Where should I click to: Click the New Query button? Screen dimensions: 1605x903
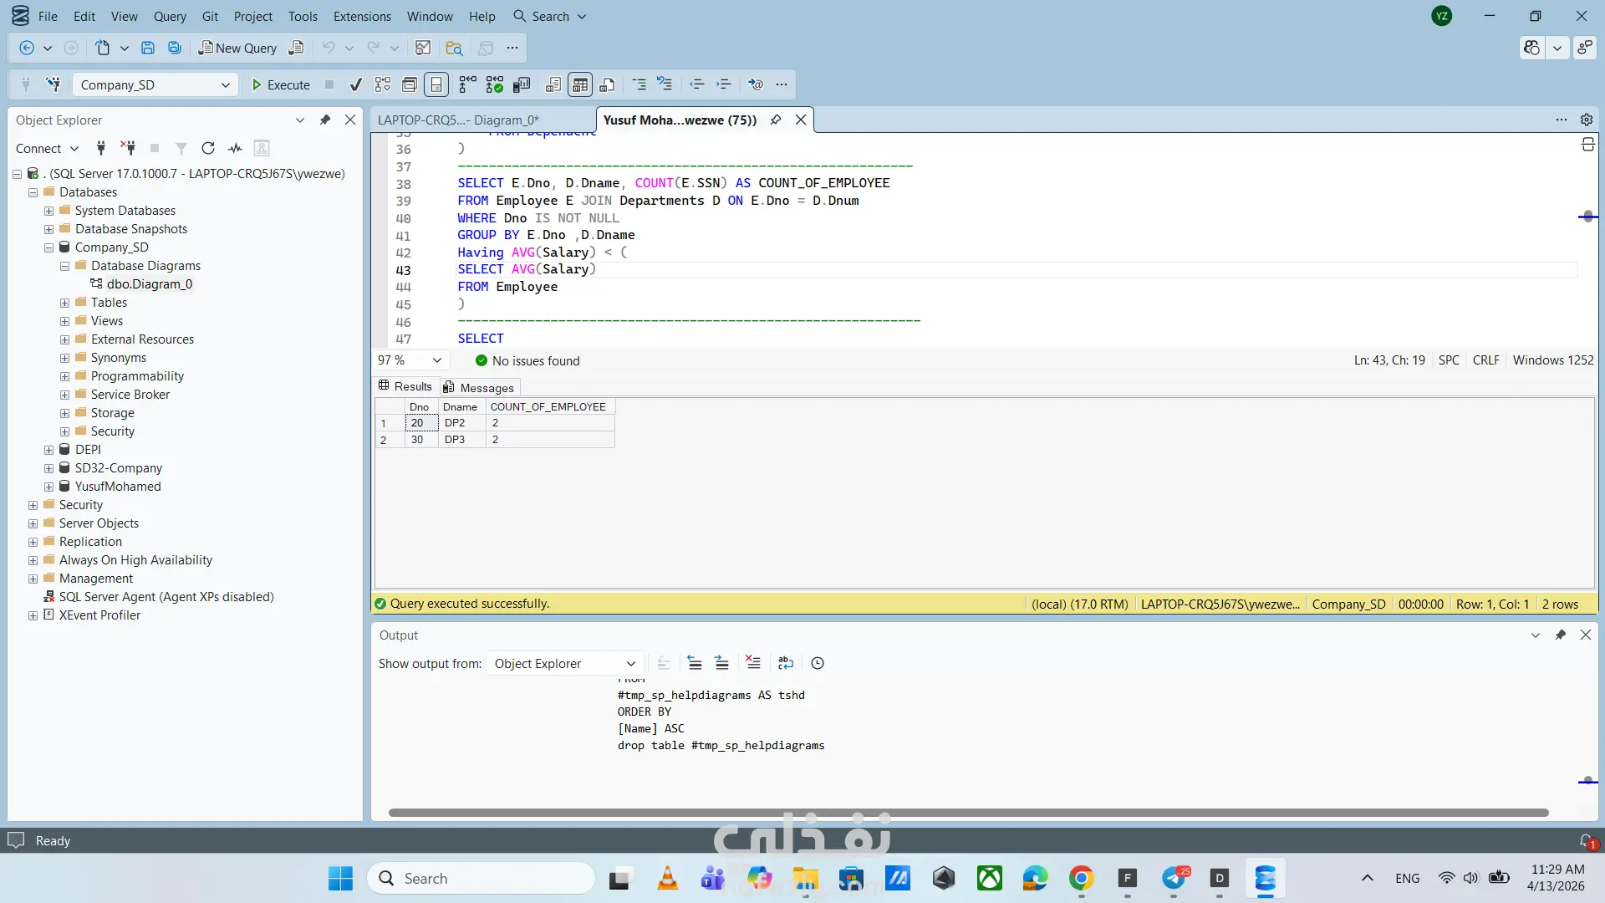tap(237, 48)
